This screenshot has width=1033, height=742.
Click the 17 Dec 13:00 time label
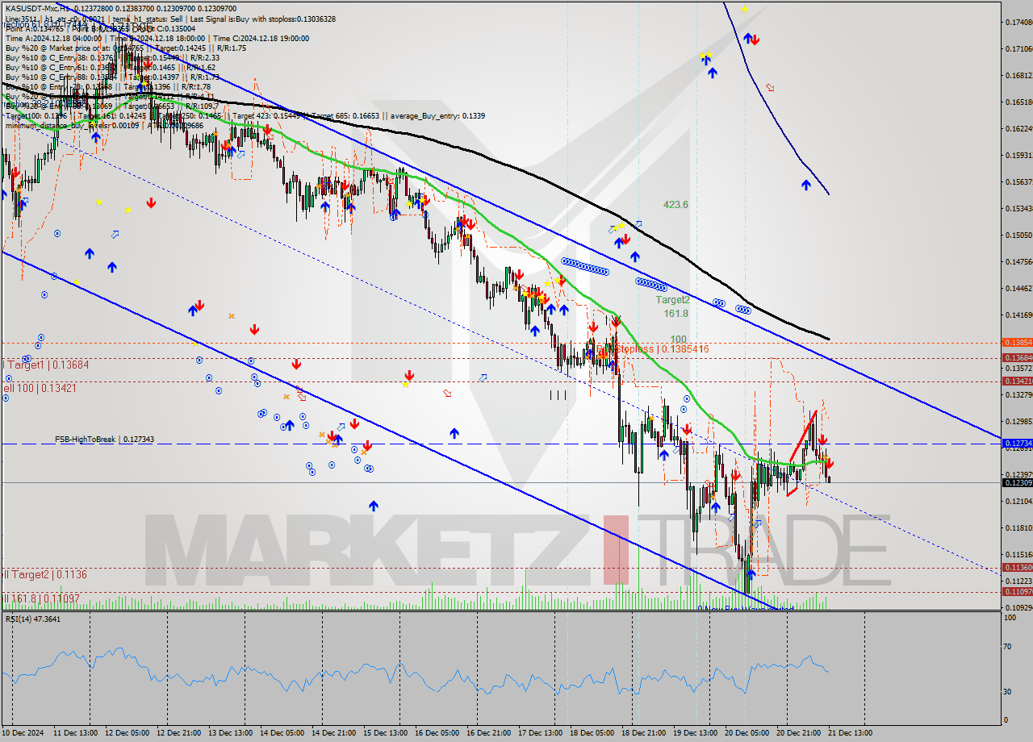[539, 733]
